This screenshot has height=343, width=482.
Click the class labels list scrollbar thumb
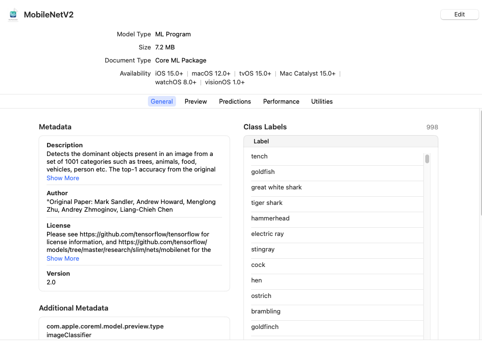(427, 159)
